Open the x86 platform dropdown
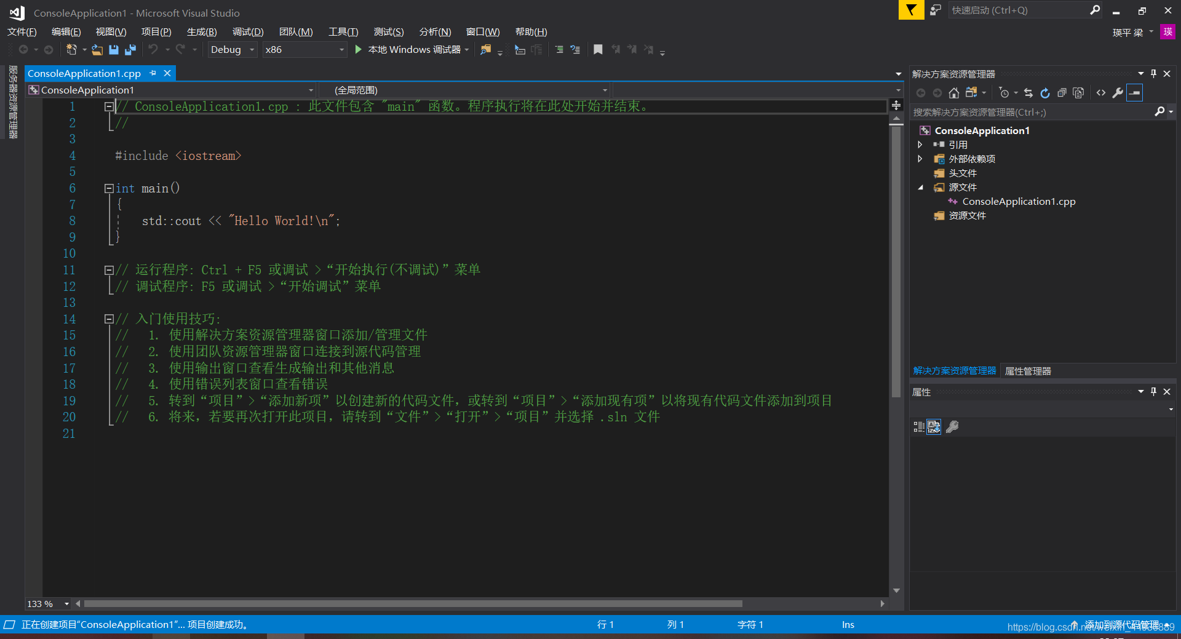This screenshot has height=639, width=1181. tap(304, 50)
